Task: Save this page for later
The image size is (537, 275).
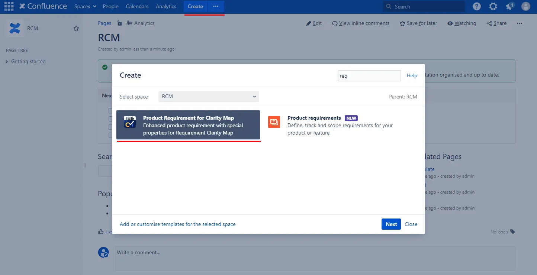Action: tap(418, 23)
